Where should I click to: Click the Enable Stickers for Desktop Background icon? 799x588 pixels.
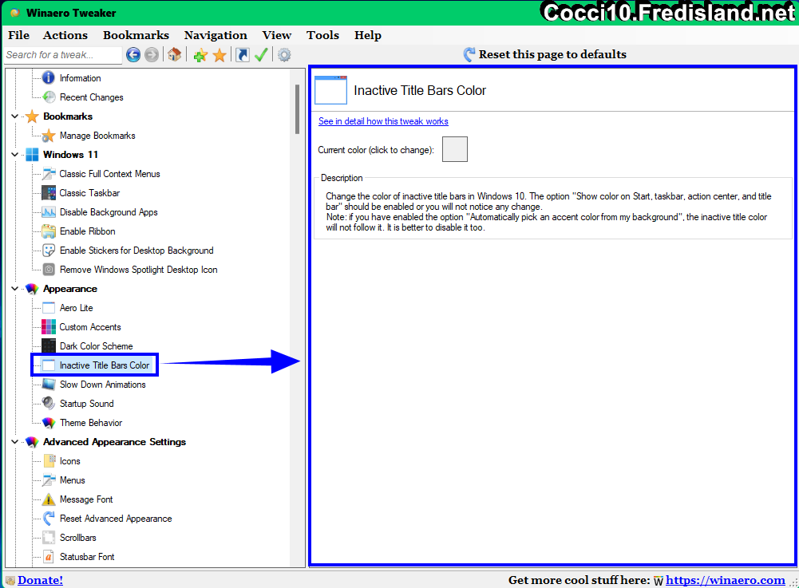(x=49, y=251)
